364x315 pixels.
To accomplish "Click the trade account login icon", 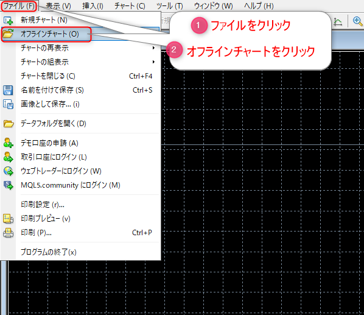I will click(x=8, y=157).
